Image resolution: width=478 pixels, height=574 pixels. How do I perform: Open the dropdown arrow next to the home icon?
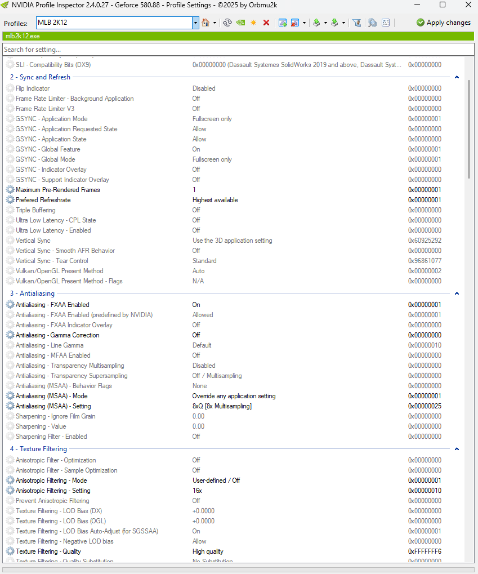pyautogui.click(x=215, y=23)
